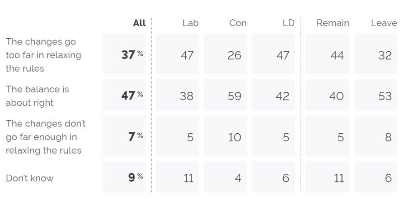Click the Don't know 9% cell
The height and width of the screenshot is (199, 408).
coord(124,177)
